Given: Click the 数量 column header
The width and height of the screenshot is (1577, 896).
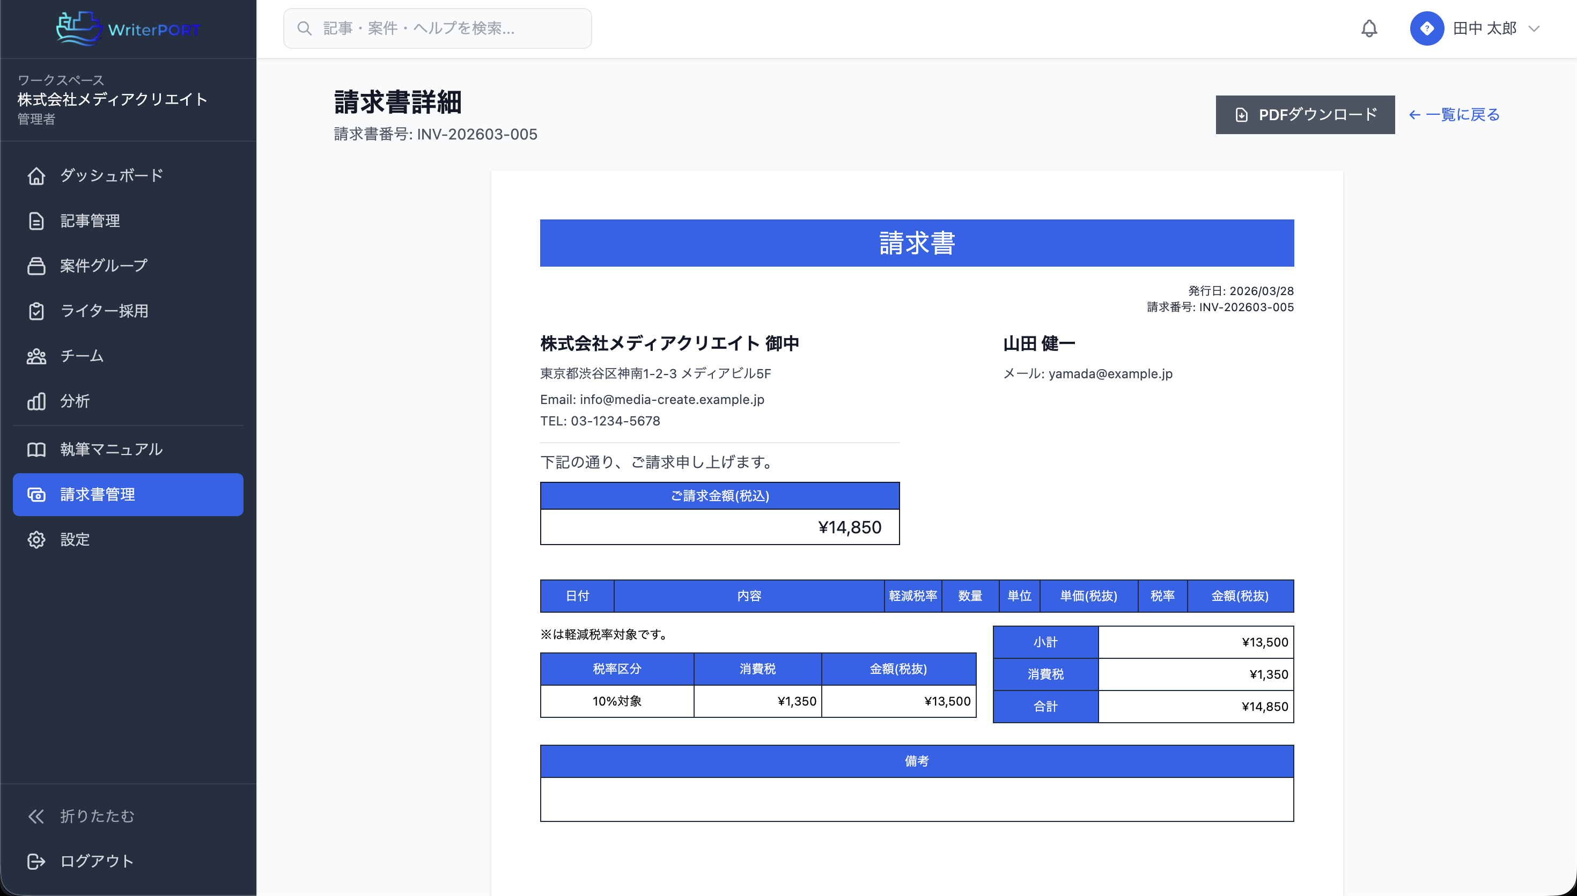Looking at the screenshot, I should pyautogui.click(x=970, y=596).
